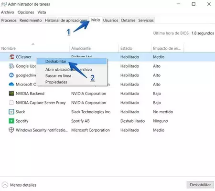This screenshot has height=191, width=215.
Task: Click the CCleaner name text
Action: pos(23,57)
